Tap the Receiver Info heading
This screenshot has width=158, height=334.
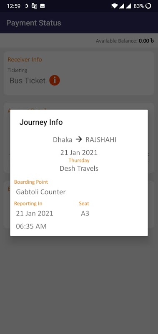pyautogui.click(x=25, y=59)
